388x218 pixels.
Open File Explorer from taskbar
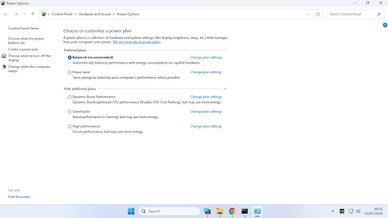[x=219, y=211]
